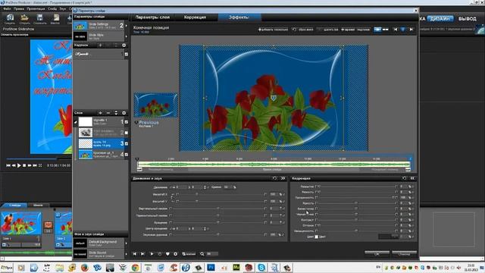Add a caption with plus in Надписи panel

point(100,45)
